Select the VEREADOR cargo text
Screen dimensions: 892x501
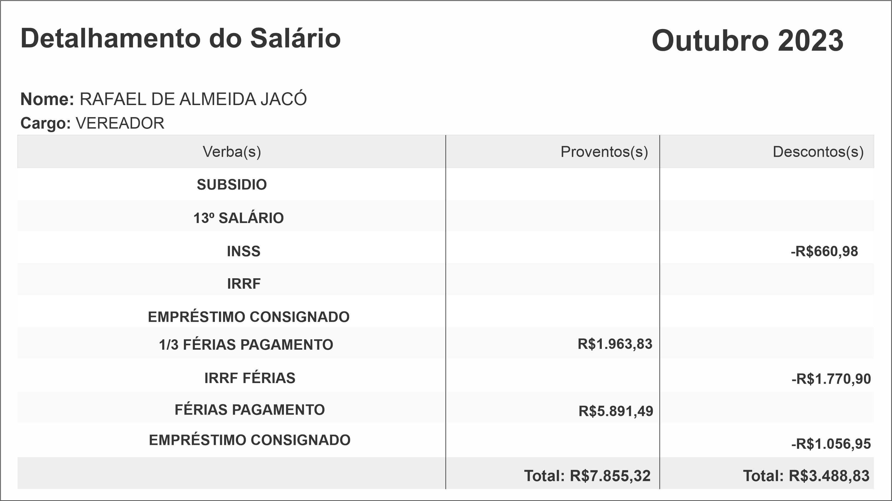tap(120, 123)
